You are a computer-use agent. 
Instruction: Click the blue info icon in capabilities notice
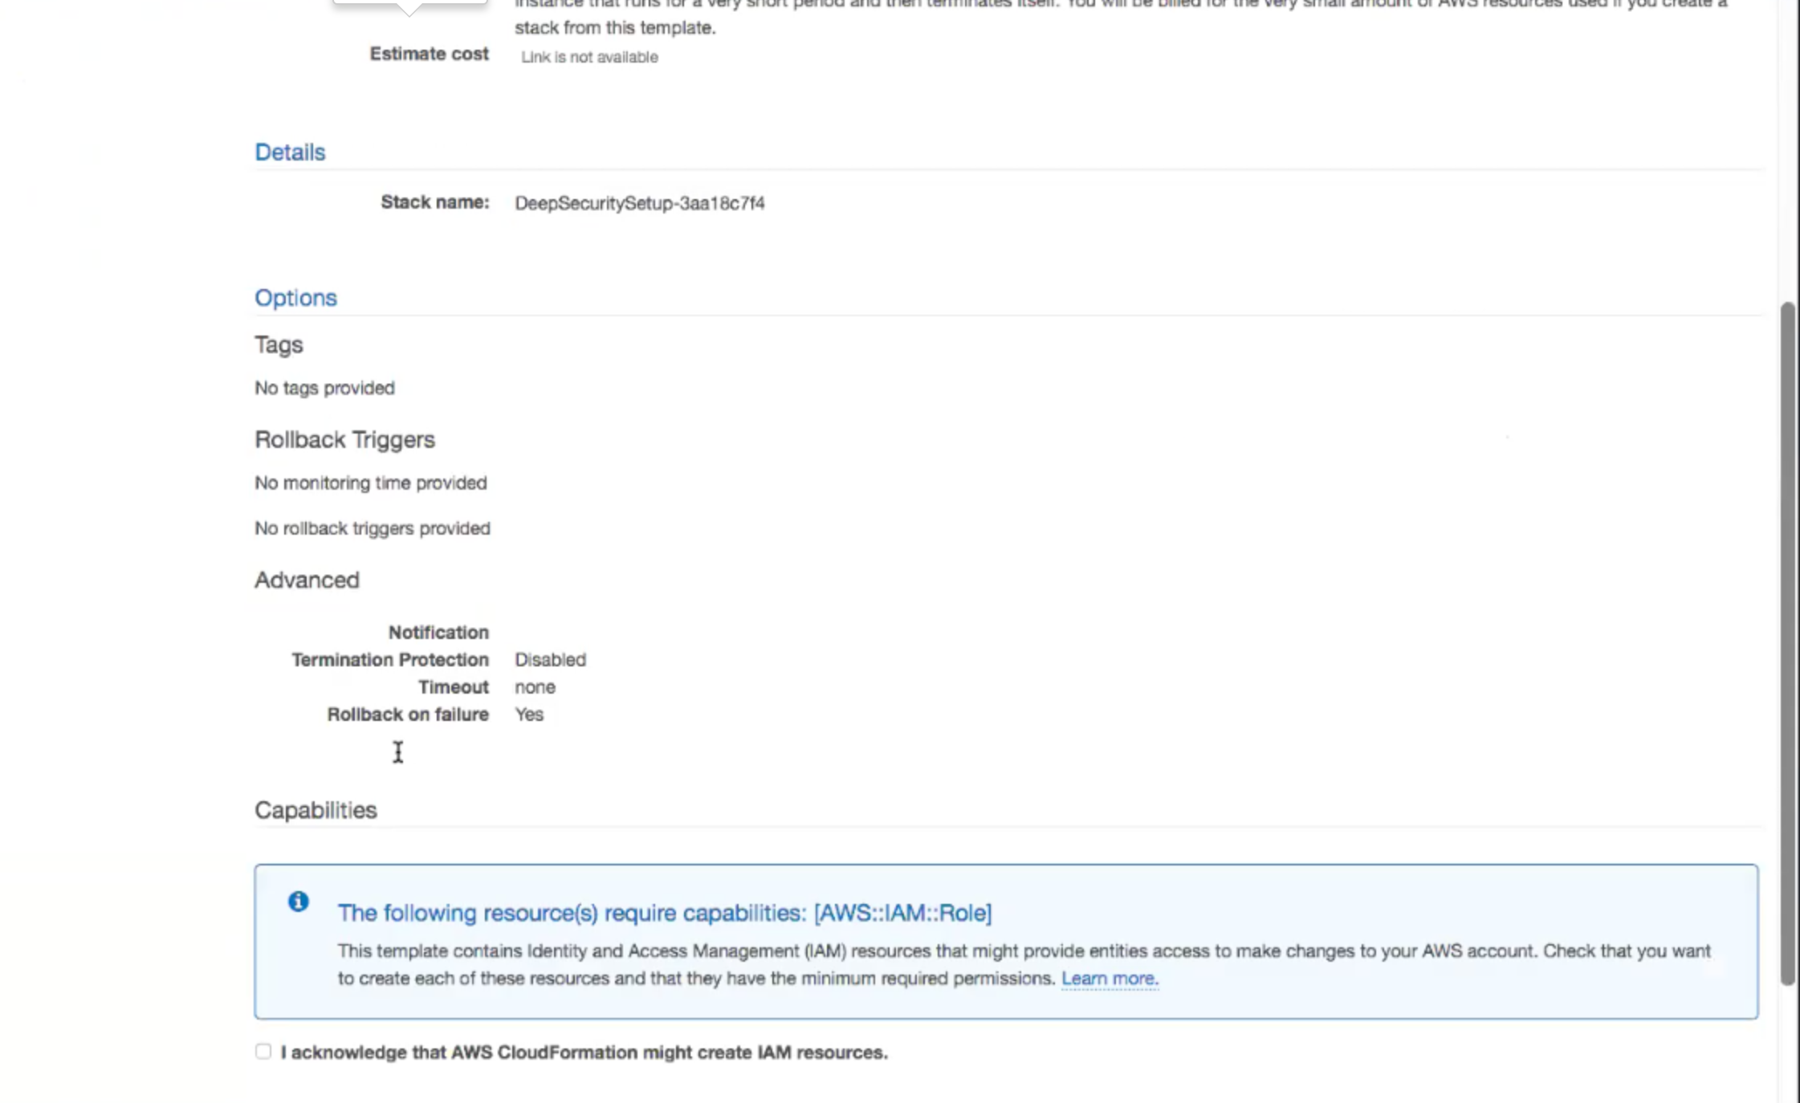298,902
